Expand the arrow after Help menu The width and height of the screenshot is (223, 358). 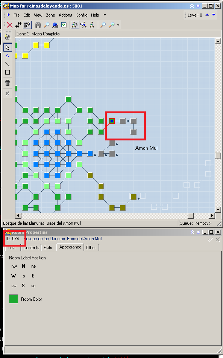point(105,15)
